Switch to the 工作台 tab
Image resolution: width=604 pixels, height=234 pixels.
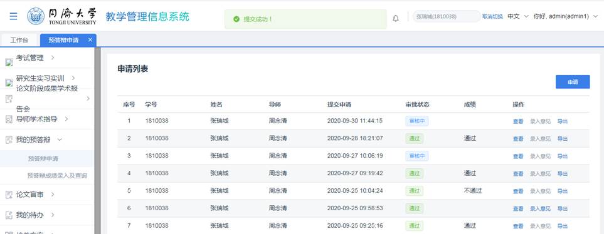coord(19,40)
